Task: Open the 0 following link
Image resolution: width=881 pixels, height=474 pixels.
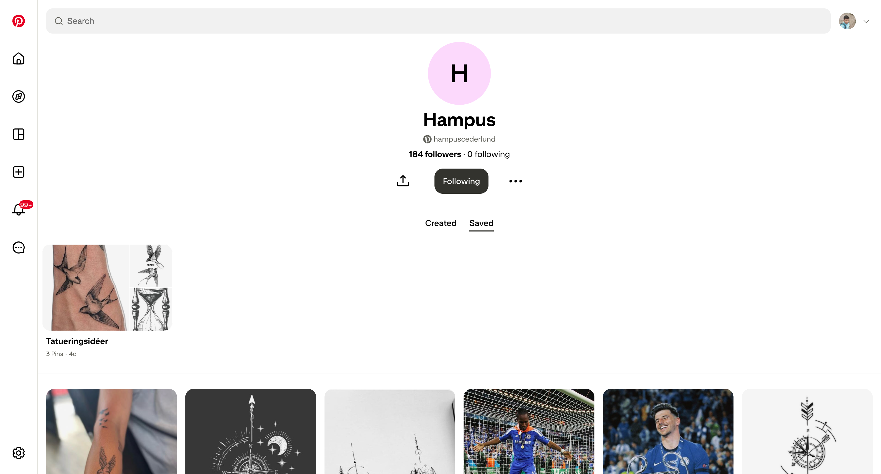Action: 488,154
